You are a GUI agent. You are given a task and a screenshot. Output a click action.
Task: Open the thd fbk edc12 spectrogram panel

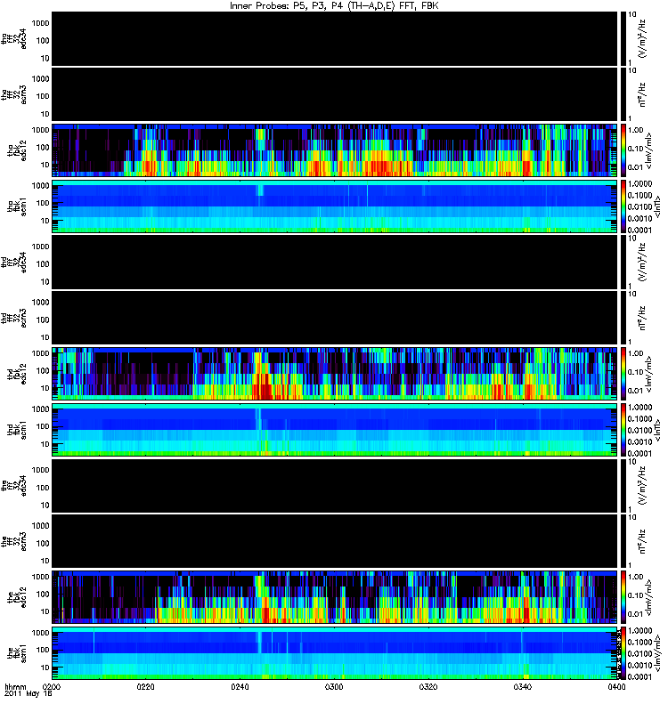point(335,373)
